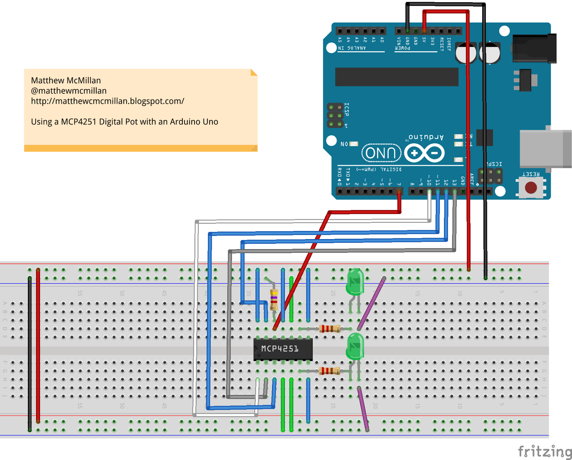Select digital pin 13 header
Image resolution: width=572 pixels, height=460 pixels.
pos(454,192)
